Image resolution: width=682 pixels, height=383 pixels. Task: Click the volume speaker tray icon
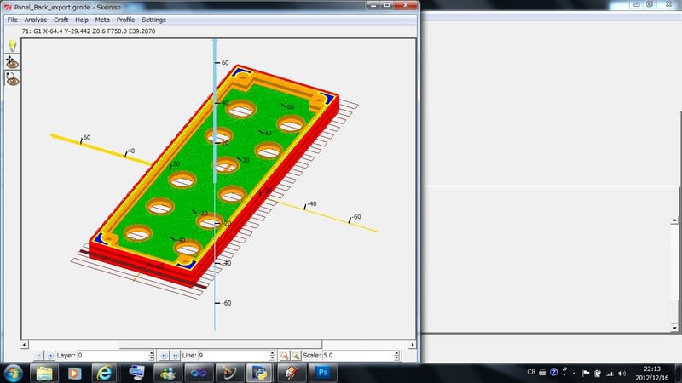click(x=622, y=373)
